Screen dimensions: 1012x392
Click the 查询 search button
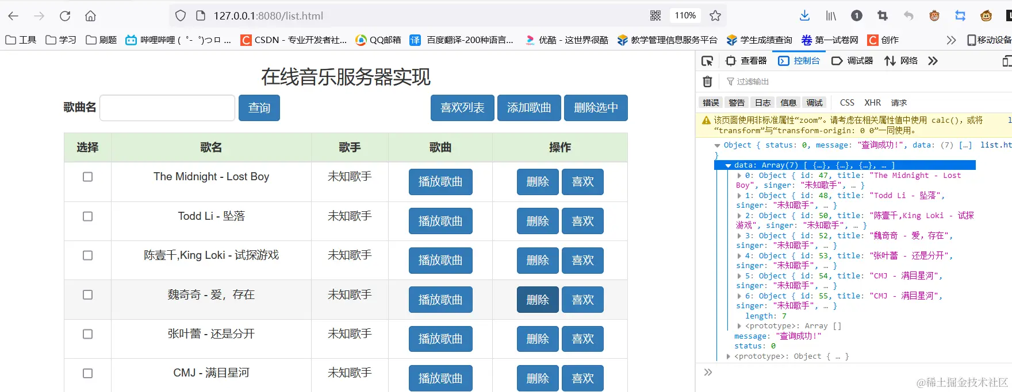[259, 108]
